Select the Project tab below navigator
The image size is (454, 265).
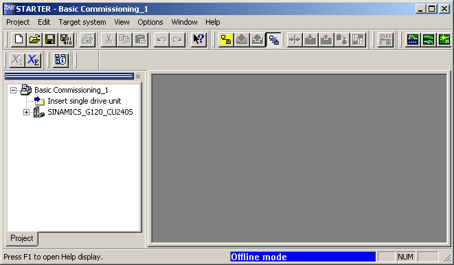pyautogui.click(x=22, y=238)
